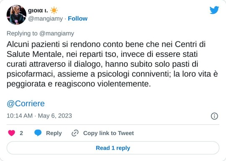Select Copy link to Tweet
This screenshot has width=226, height=161.
[108, 133]
